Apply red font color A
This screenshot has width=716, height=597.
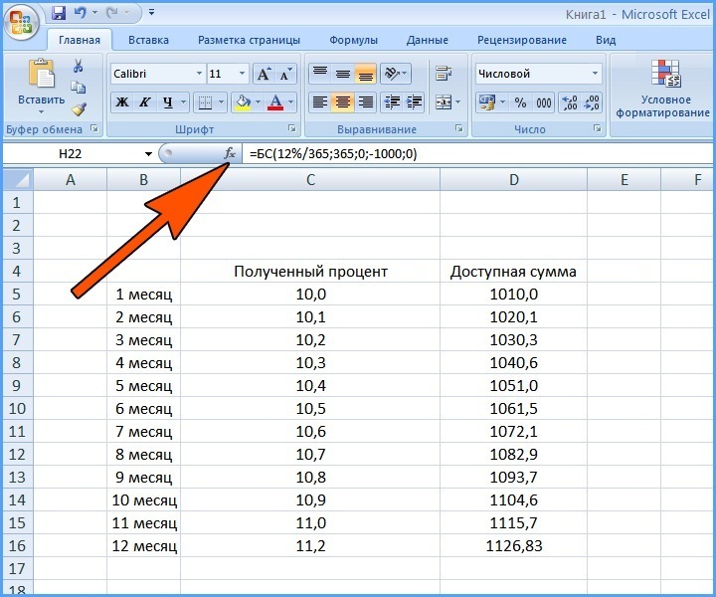[275, 102]
